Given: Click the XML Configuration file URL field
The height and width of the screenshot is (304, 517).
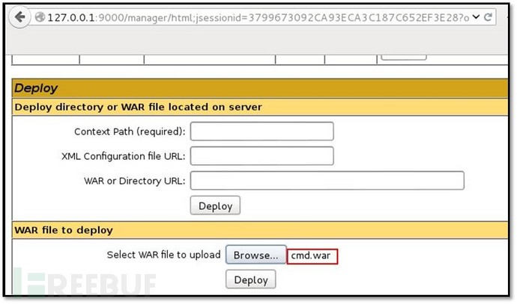Looking at the screenshot, I should [261, 156].
